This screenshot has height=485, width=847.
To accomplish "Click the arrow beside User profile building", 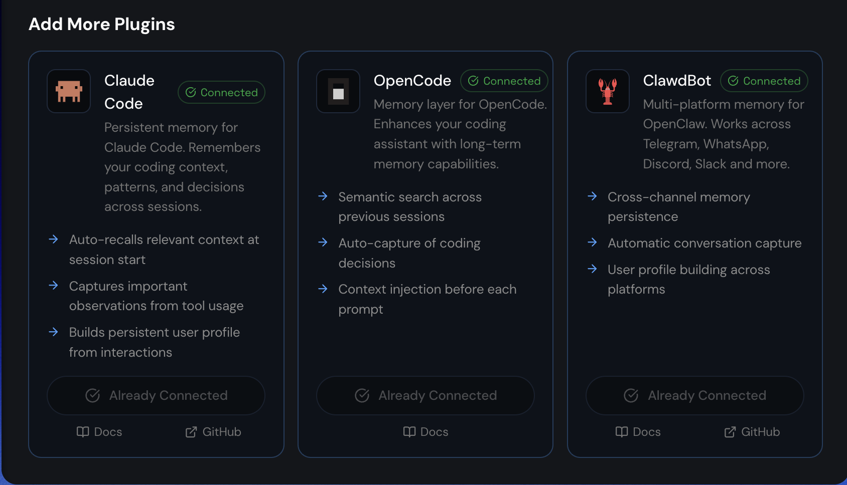I will [x=593, y=269].
